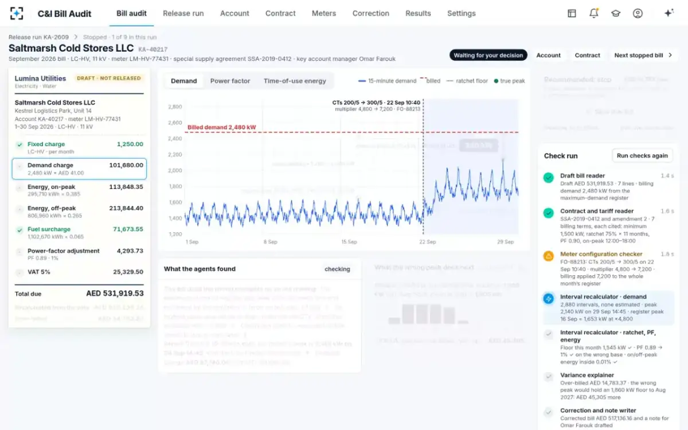Open the Results tab
Viewport: 688px width, 430px height.
pyautogui.click(x=418, y=13)
